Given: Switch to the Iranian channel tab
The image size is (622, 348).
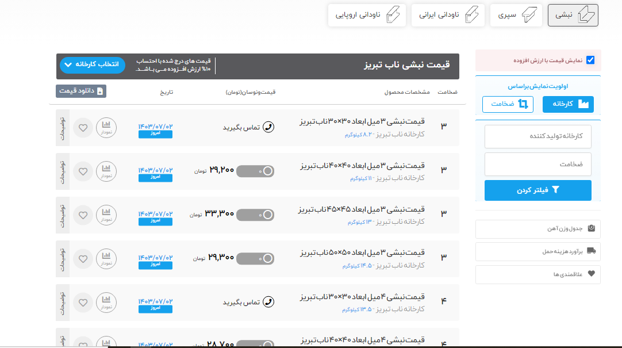Looking at the screenshot, I should coord(448,15).
